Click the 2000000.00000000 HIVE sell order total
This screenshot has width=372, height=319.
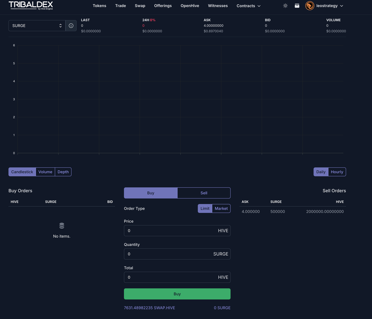tap(325, 212)
